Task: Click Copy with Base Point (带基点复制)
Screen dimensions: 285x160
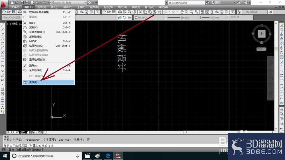Action: pos(48,32)
